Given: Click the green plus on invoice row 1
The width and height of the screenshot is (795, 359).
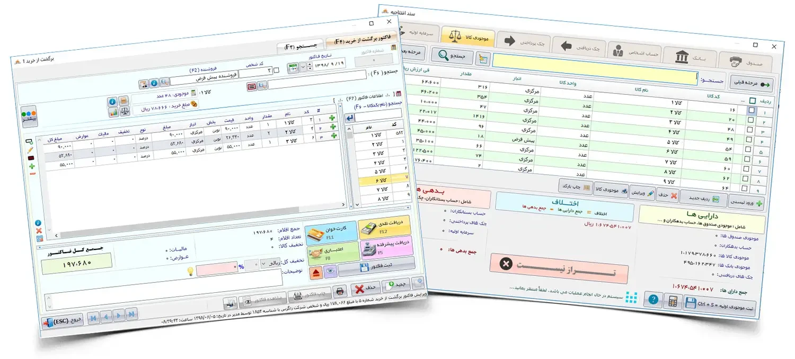Looking at the screenshot, I should [332, 118].
